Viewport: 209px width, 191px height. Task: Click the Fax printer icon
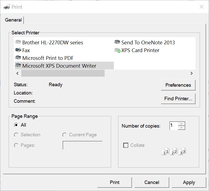point(18,50)
